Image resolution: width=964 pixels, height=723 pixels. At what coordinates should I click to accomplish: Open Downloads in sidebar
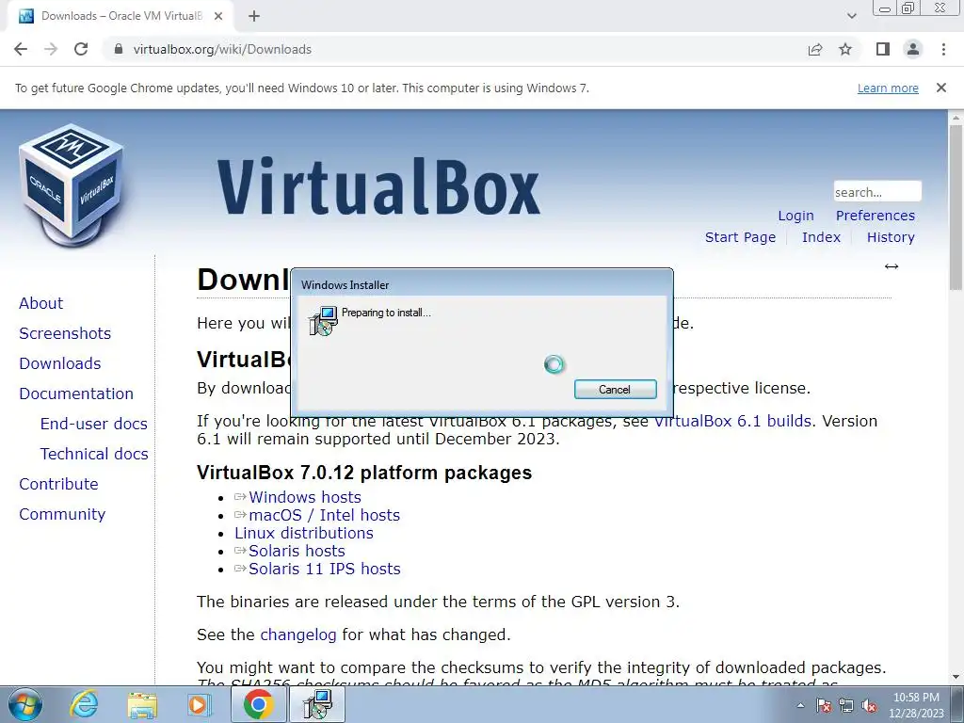[x=59, y=363]
